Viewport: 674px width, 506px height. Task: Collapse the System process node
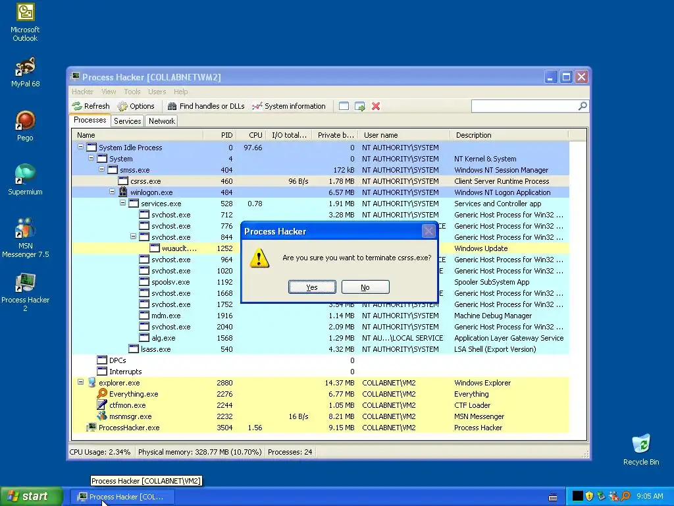pyautogui.click(x=91, y=158)
